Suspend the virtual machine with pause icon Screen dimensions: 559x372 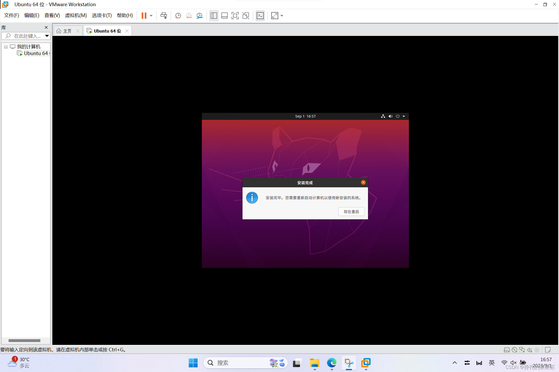point(144,16)
